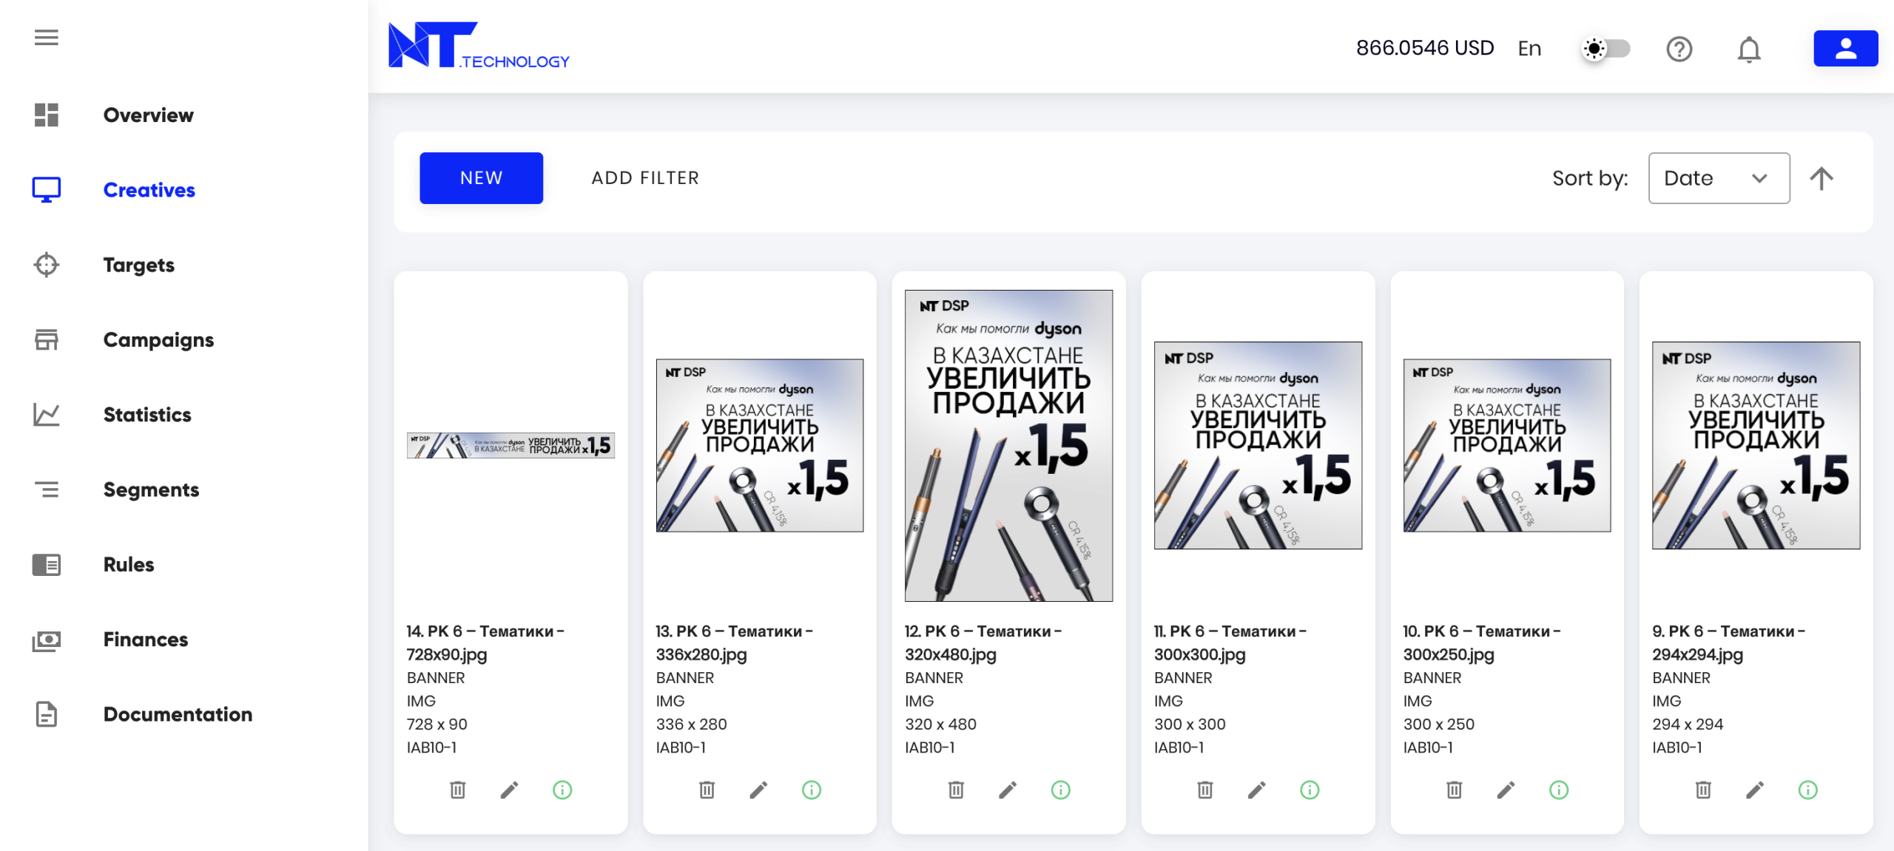Open the Statistics sidebar section
The image size is (1894, 851).
point(147,414)
